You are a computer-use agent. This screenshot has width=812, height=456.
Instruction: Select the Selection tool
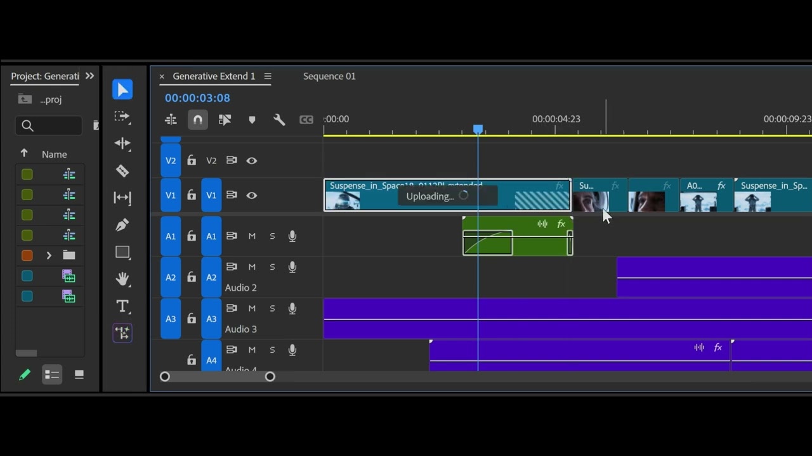(x=122, y=89)
